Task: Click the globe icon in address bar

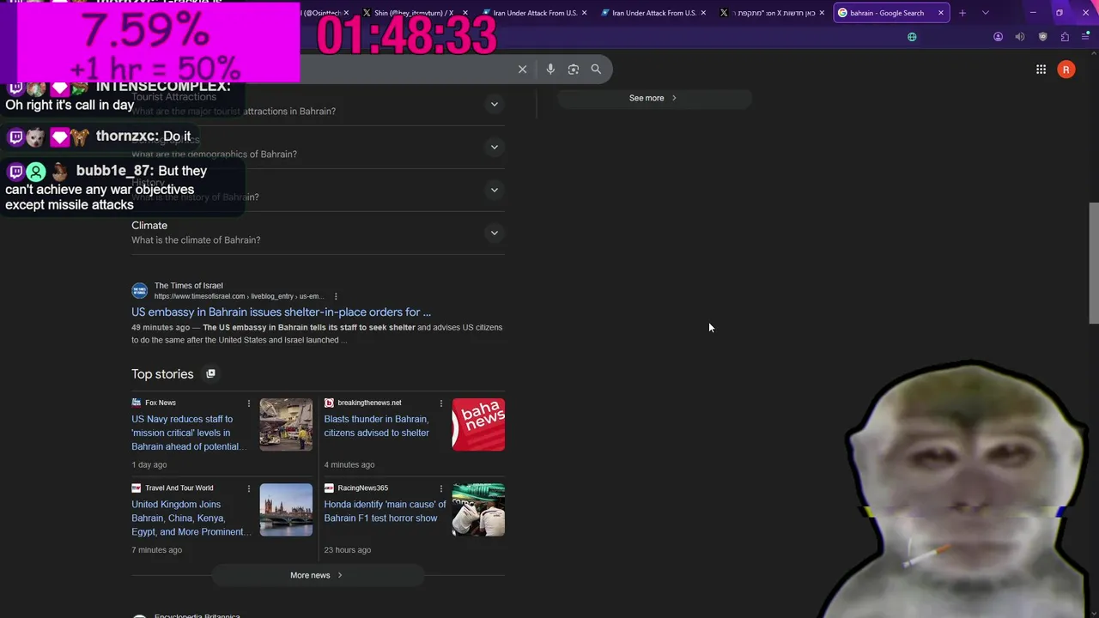Action: [912, 37]
